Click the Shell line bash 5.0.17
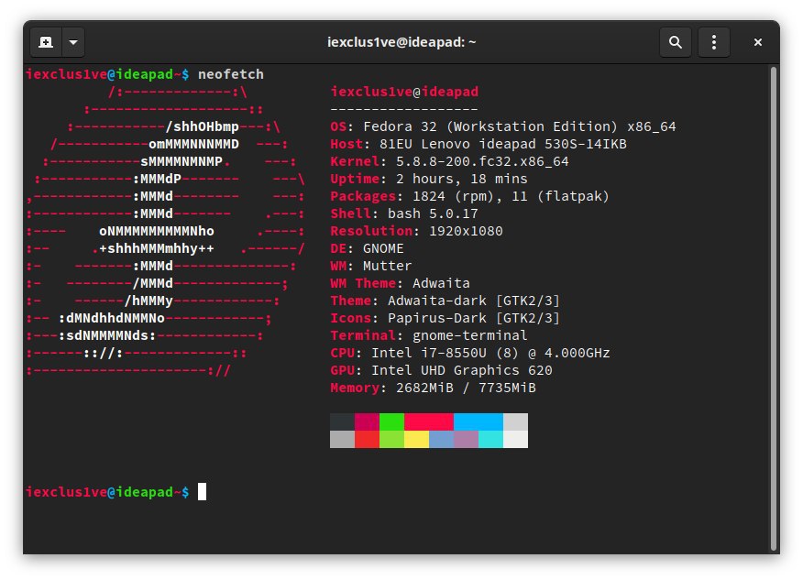Image resolution: width=803 pixels, height=580 pixels. click(x=404, y=213)
